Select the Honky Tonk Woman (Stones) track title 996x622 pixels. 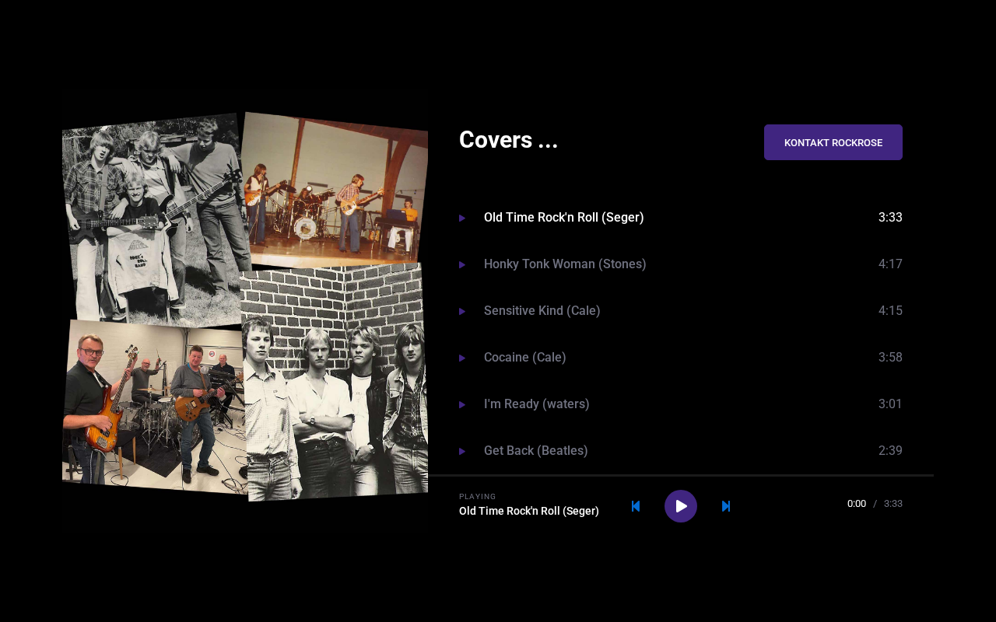click(565, 264)
